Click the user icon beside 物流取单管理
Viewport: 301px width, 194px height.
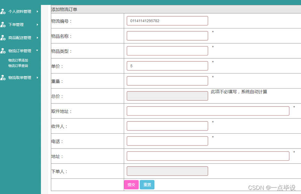click(3, 78)
